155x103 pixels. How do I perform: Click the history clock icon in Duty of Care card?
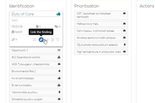(x=58, y=40)
